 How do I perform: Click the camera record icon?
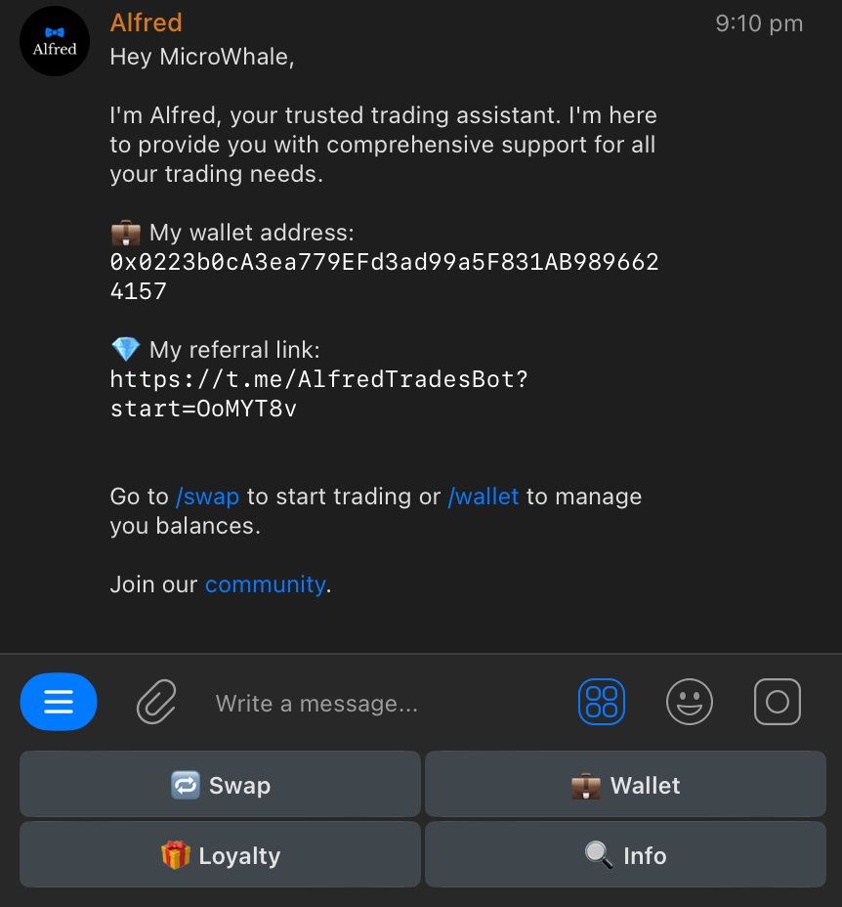(x=778, y=702)
